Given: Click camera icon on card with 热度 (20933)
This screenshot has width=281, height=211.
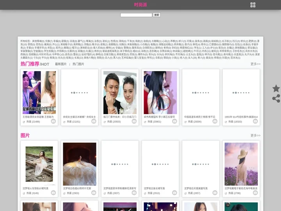Looking at the screenshot, I should pos(134,121).
